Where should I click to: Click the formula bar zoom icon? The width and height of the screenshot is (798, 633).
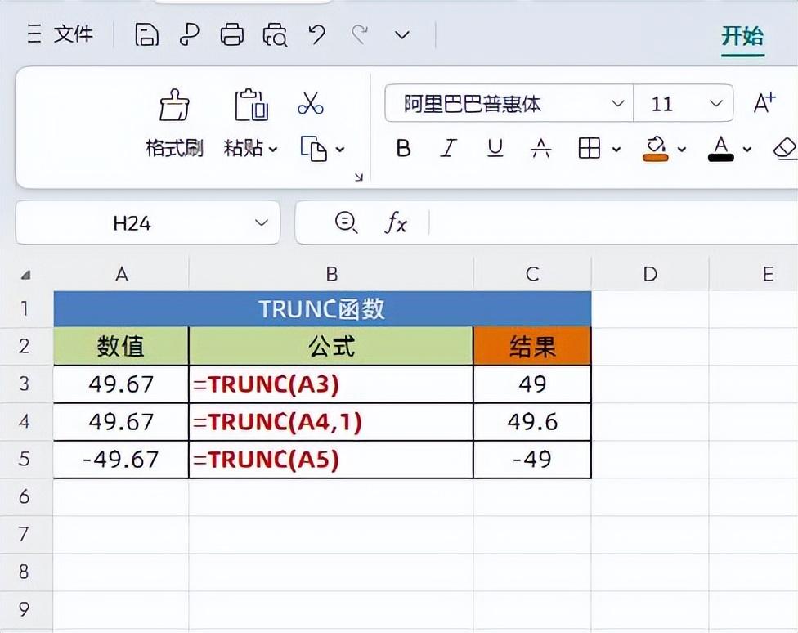pos(346,222)
